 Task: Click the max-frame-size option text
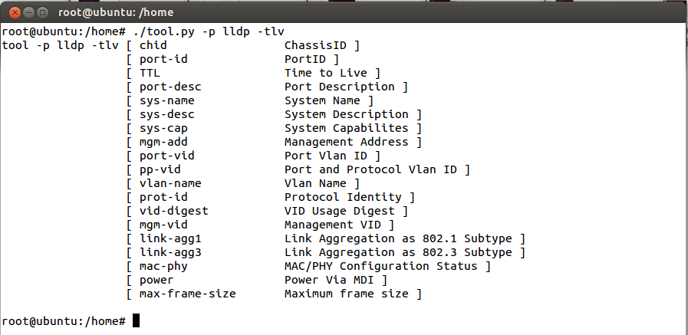click(x=188, y=294)
